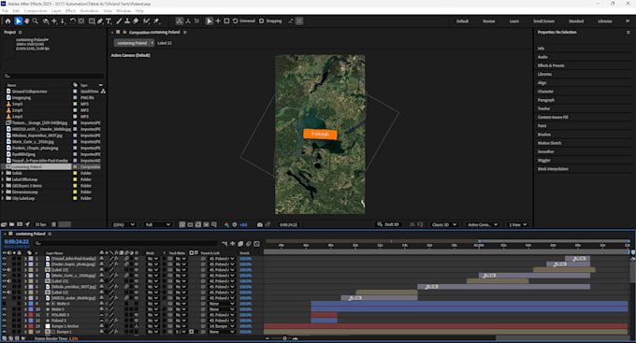Select the Type (T) tool

108,21
